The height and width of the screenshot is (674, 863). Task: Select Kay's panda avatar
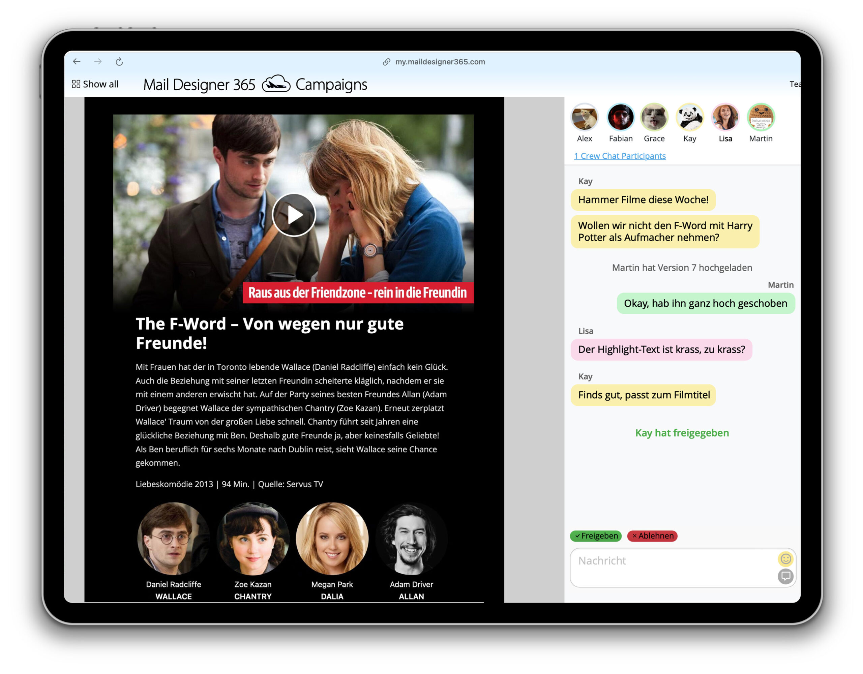pyautogui.click(x=689, y=117)
